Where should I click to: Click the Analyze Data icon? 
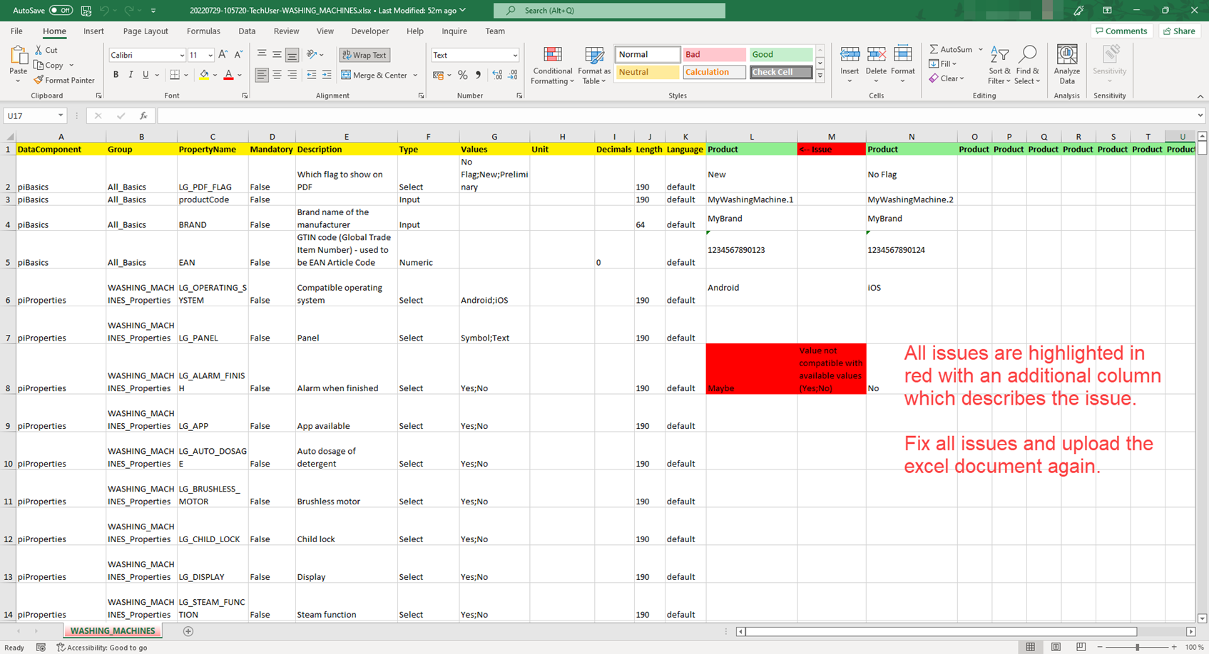click(1067, 56)
